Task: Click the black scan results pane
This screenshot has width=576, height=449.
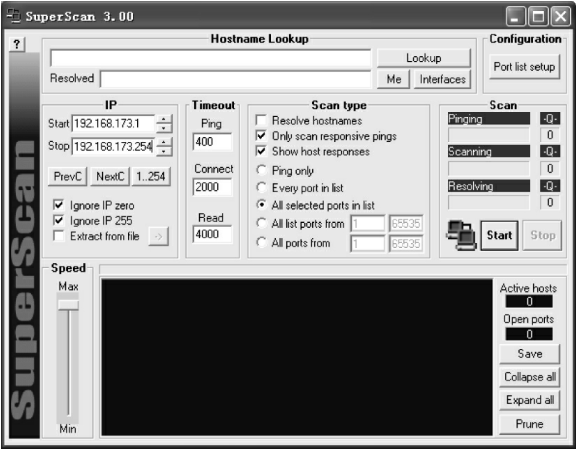Action: coord(297,357)
